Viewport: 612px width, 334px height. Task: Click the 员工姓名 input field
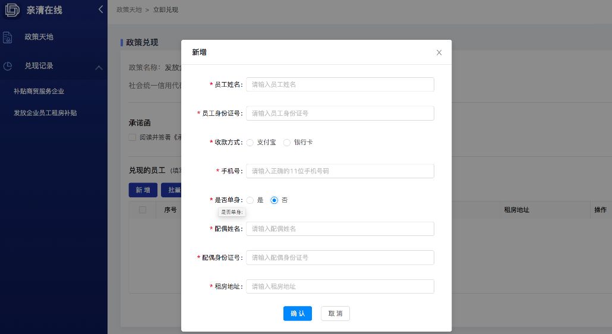click(340, 84)
